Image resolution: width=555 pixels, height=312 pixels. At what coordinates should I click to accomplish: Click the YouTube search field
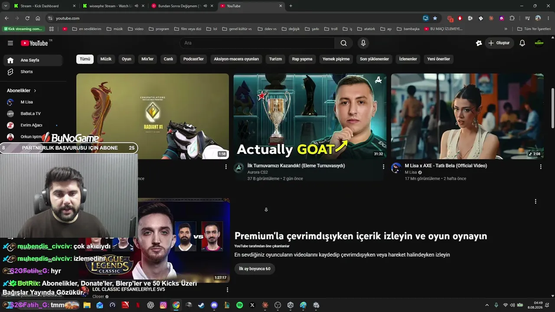coord(257,43)
